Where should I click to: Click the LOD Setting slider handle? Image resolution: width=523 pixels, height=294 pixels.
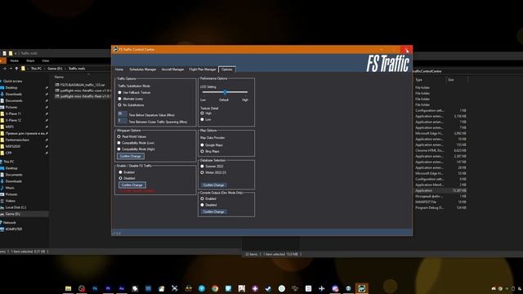226,92
